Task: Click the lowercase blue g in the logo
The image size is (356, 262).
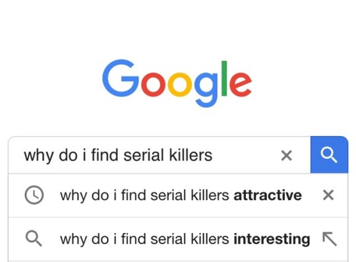Action: [206, 90]
